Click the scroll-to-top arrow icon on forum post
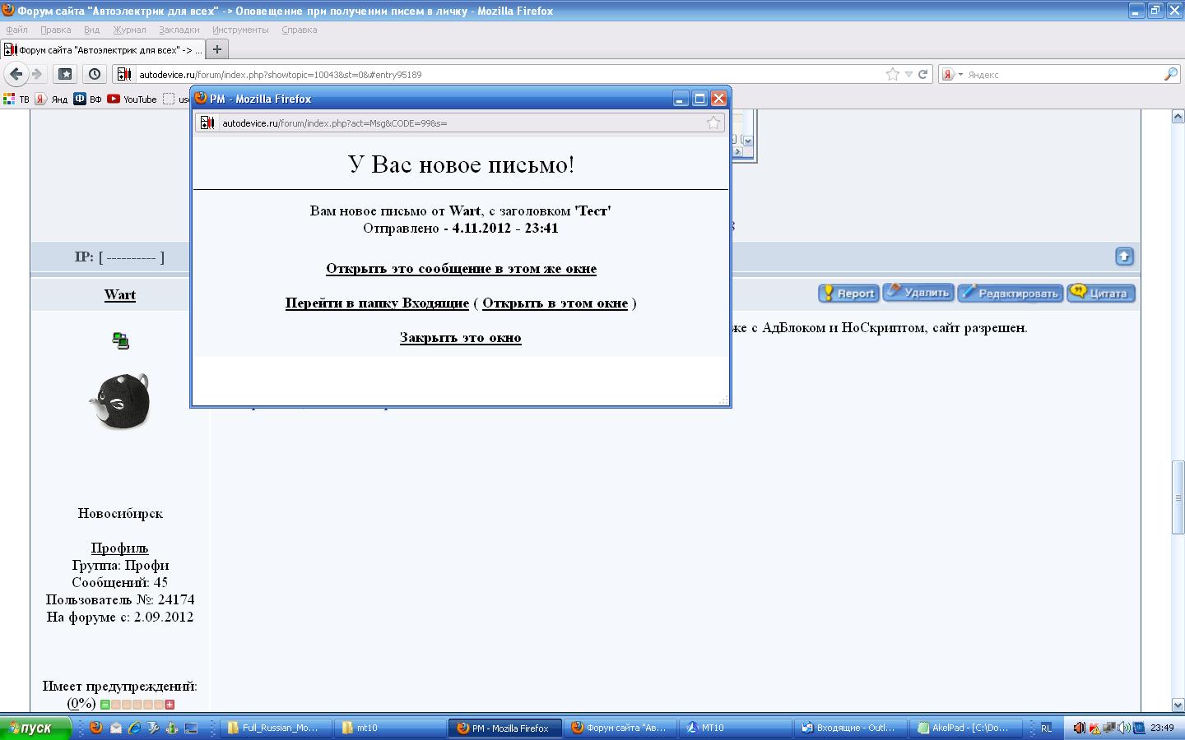Viewport: 1185px width, 740px height. pyautogui.click(x=1124, y=257)
